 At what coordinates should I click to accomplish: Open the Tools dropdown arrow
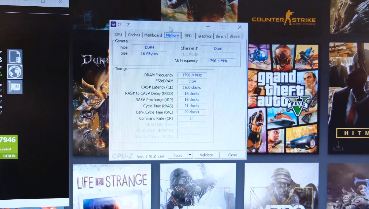(190, 155)
